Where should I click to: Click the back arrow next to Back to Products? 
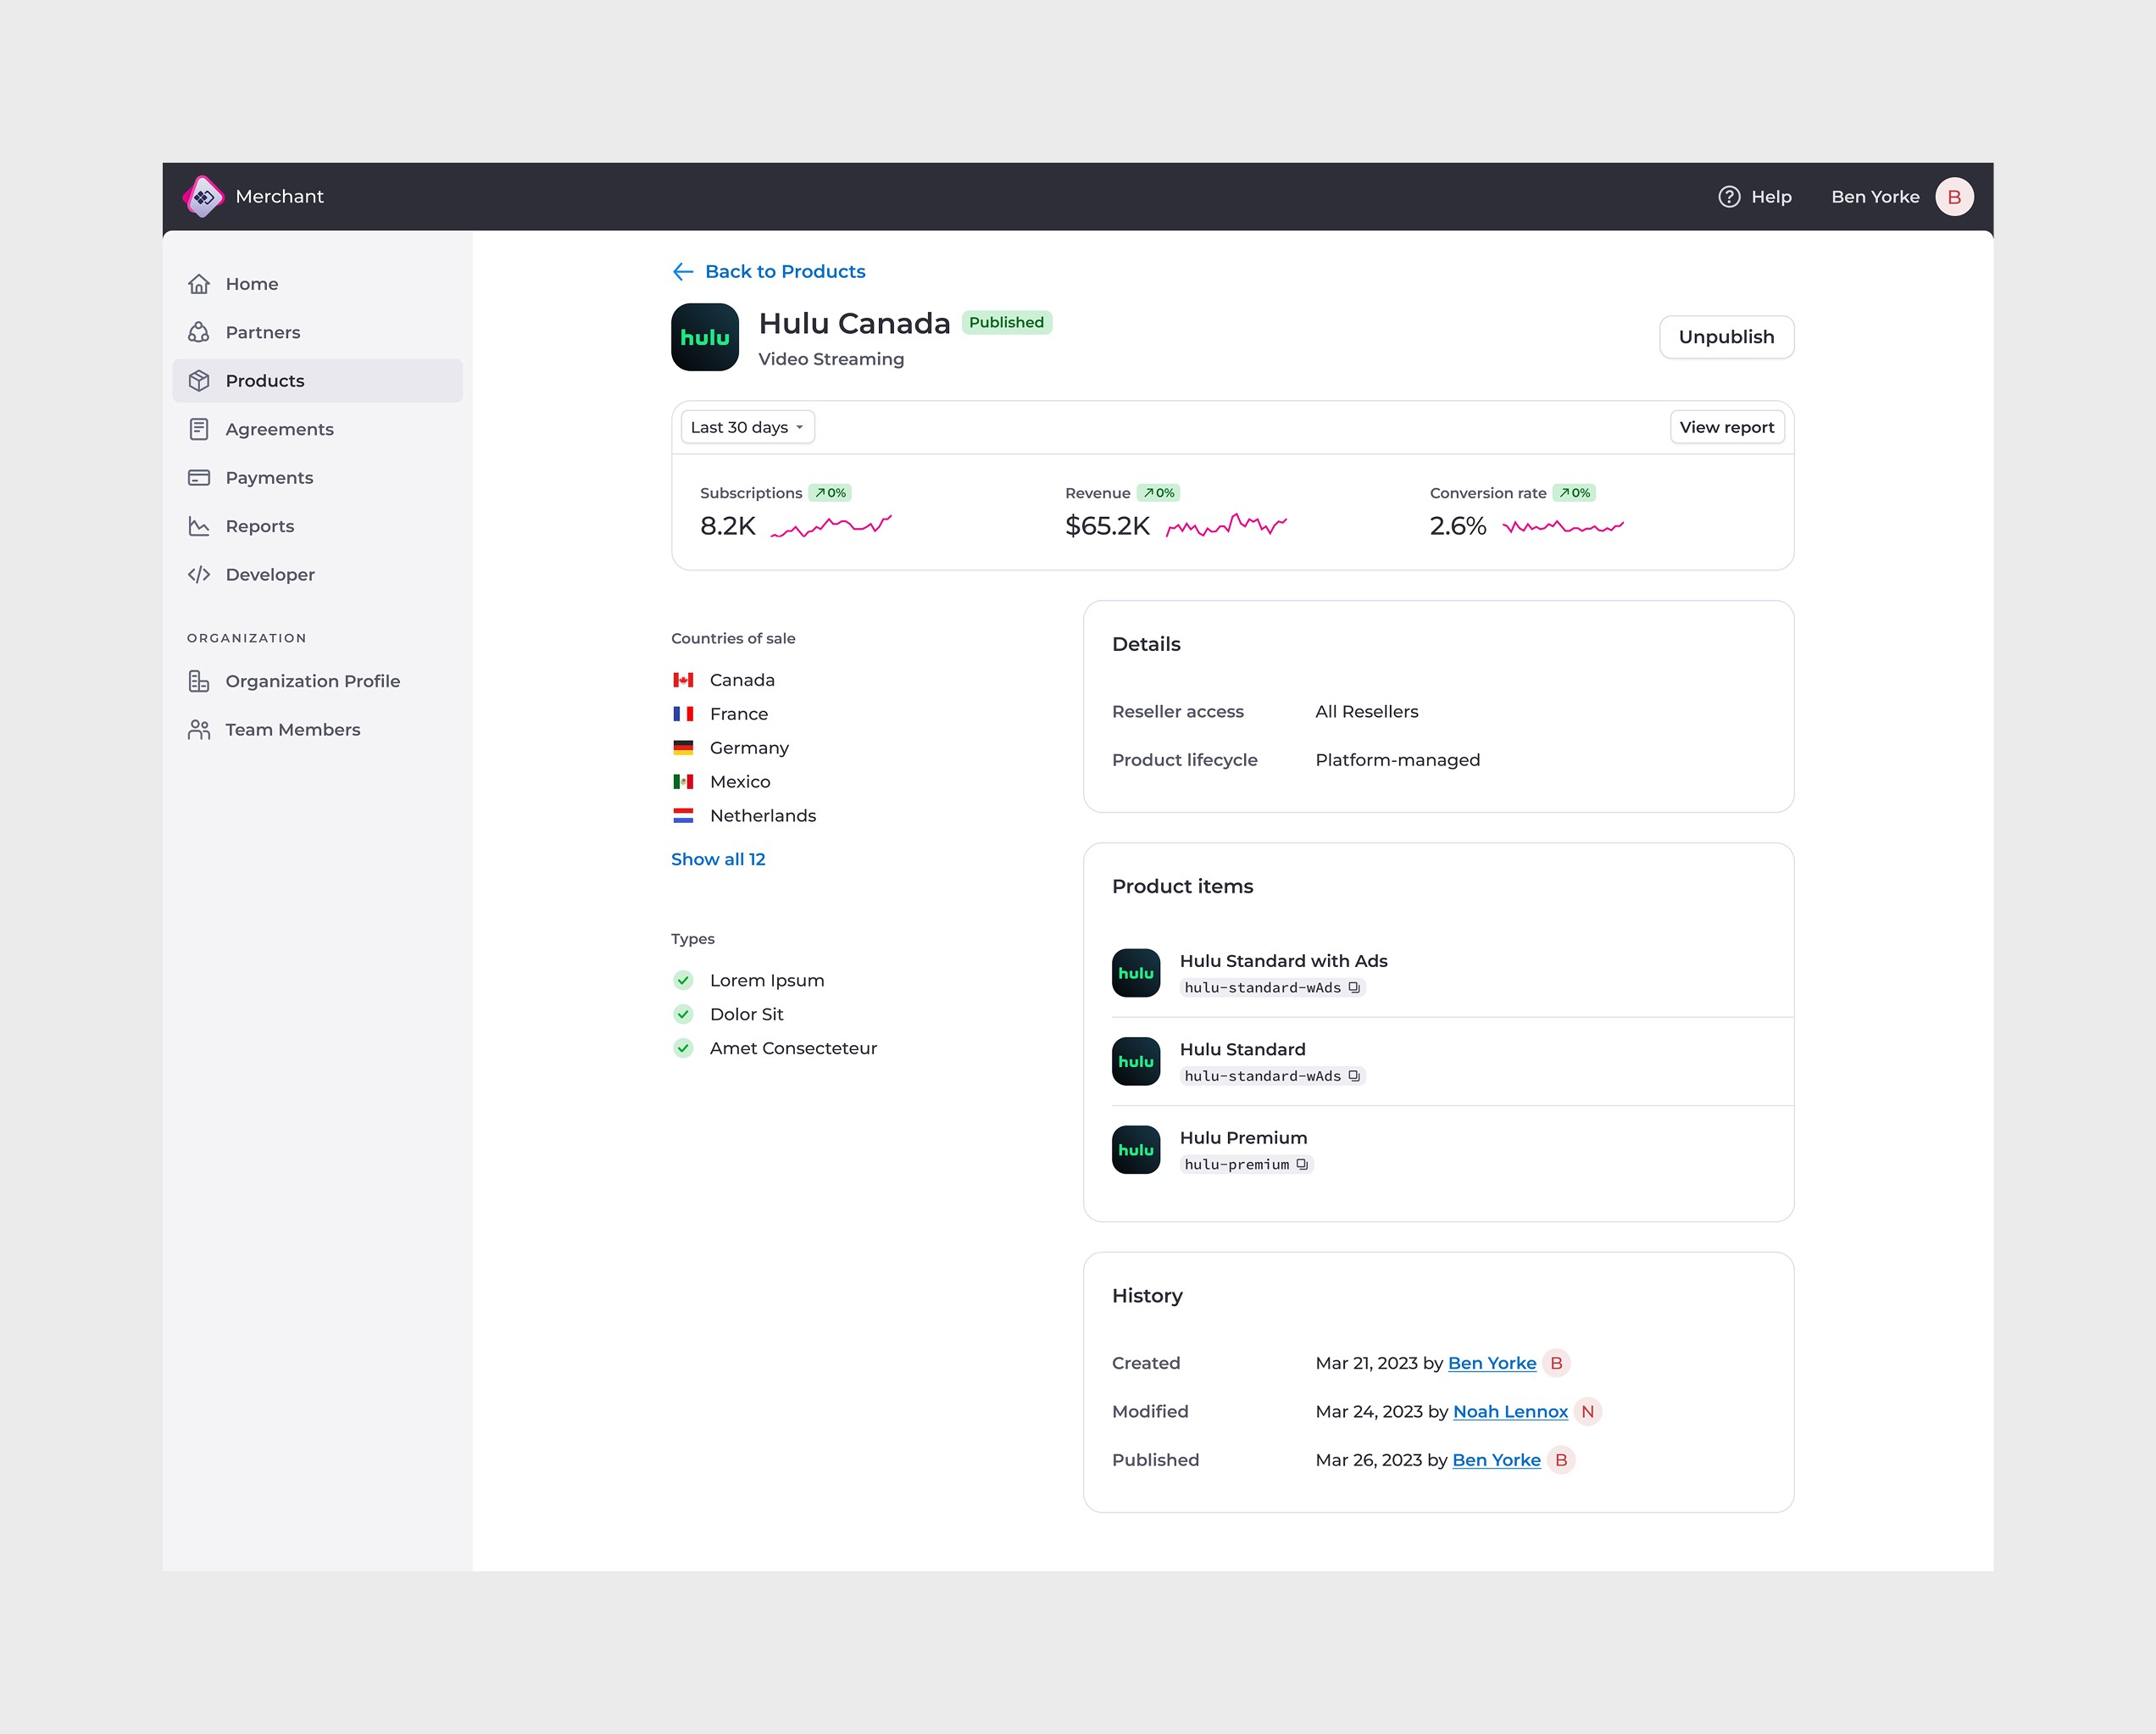683,271
